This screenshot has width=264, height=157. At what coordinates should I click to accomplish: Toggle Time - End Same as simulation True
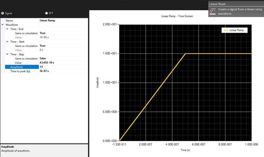click(63, 33)
